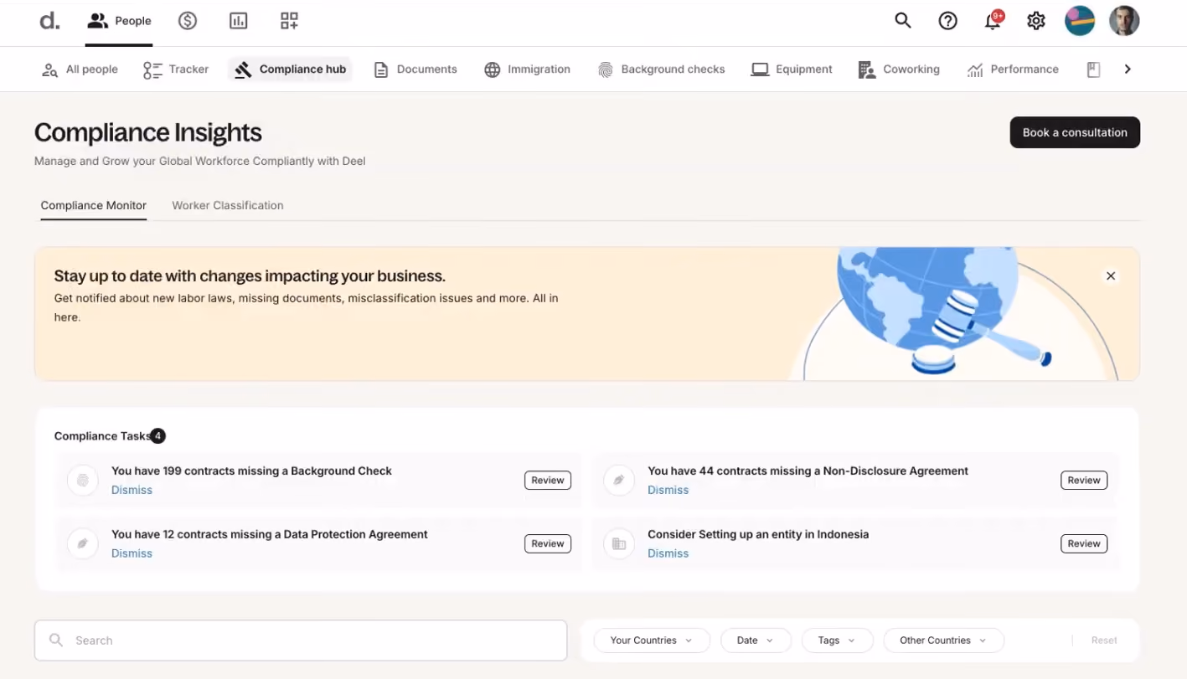Close the Stay up to date banner

(1111, 276)
